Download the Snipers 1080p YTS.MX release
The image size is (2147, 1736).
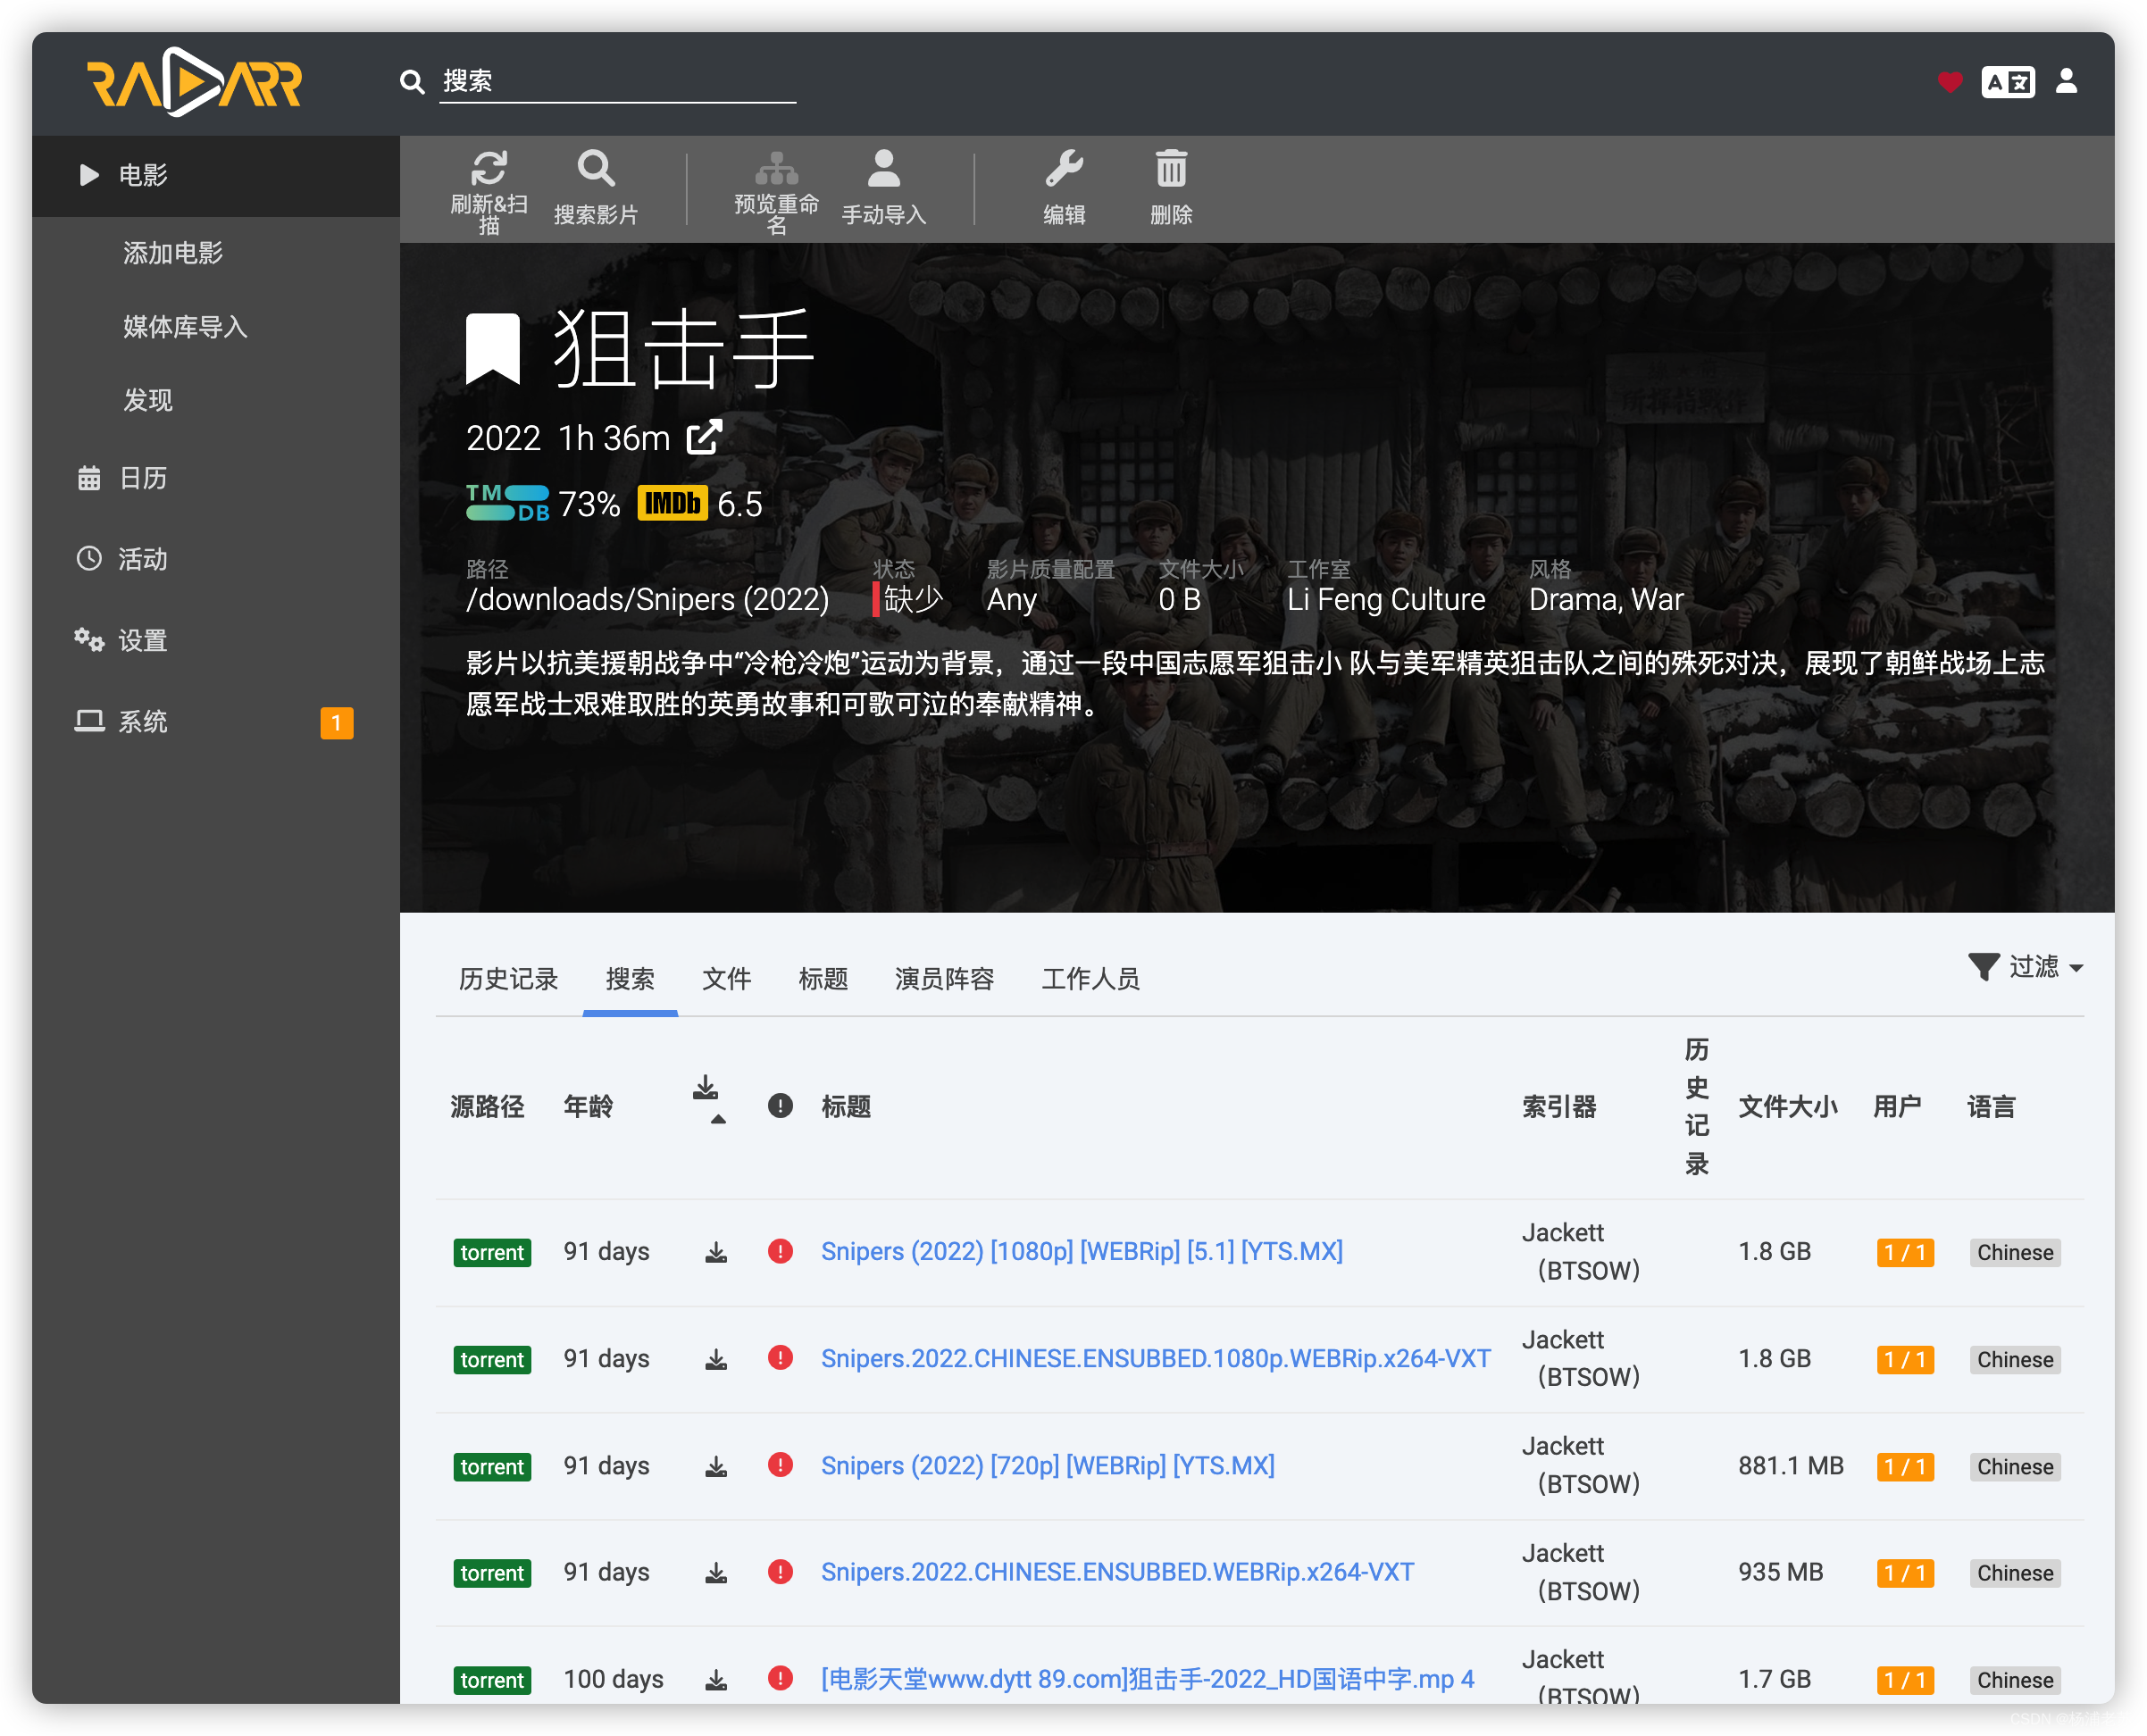(x=716, y=1252)
